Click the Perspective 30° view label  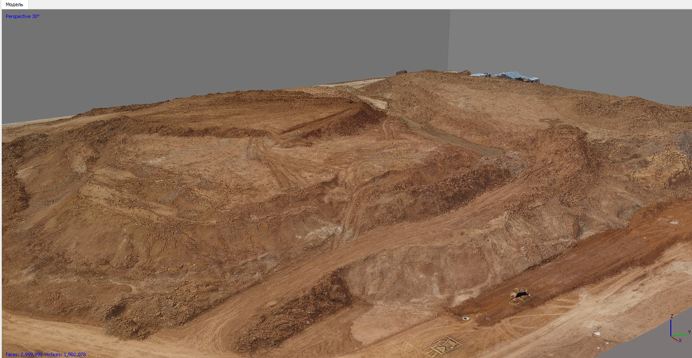(23, 16)
